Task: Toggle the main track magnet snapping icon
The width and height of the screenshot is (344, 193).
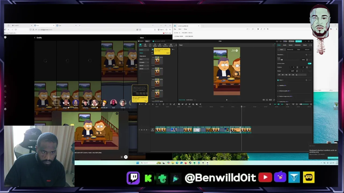Action: [x=275, y=104]
